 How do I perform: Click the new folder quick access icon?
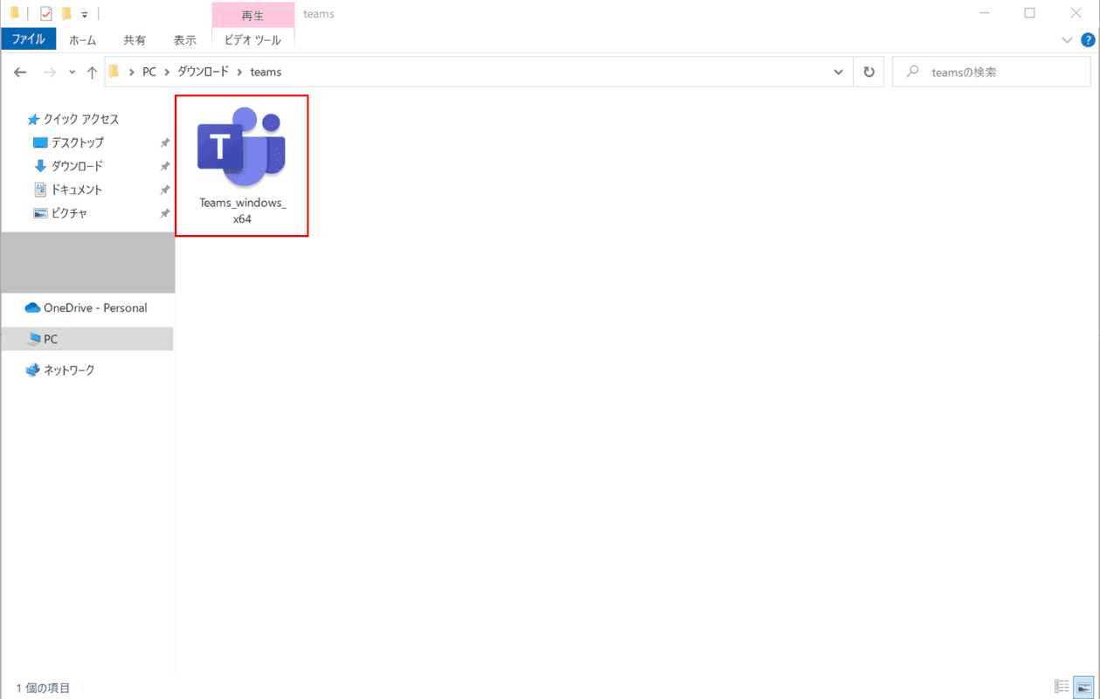[66, 13]
